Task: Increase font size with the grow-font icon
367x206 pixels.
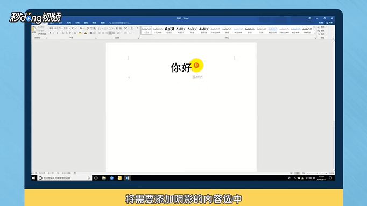Action: (73, 28)
